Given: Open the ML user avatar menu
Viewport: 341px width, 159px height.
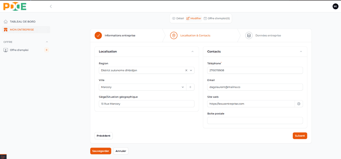Looking at the screenshot, I should click(336, 6).
